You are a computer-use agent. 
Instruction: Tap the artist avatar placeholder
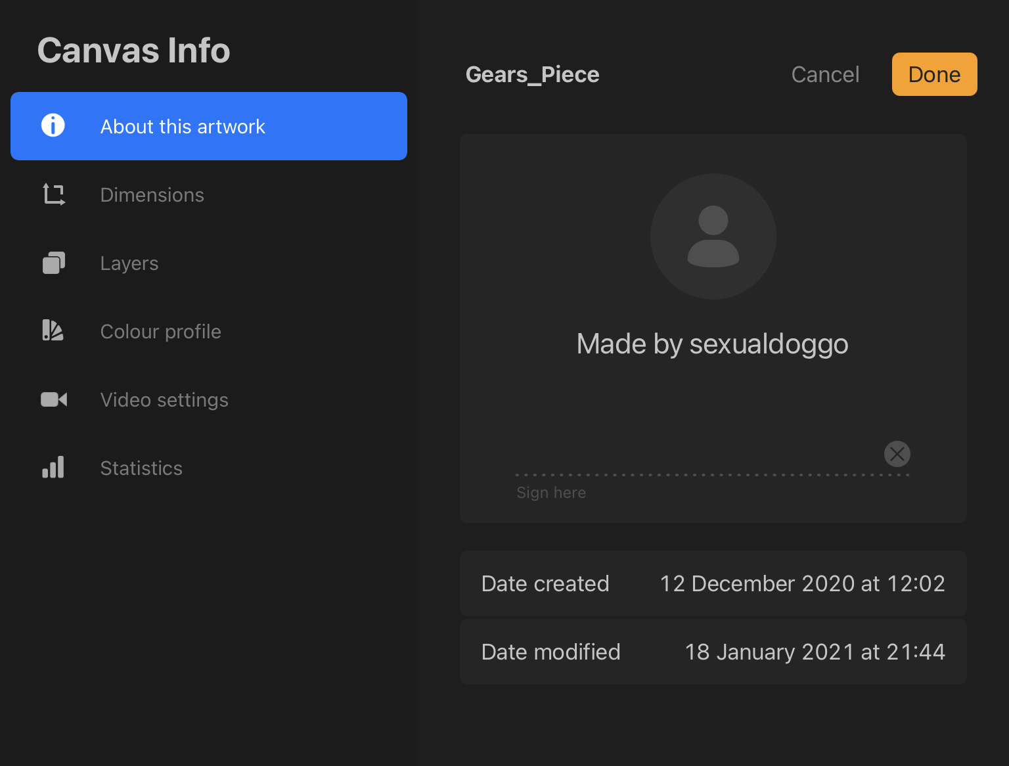click(x=713, y=237)
